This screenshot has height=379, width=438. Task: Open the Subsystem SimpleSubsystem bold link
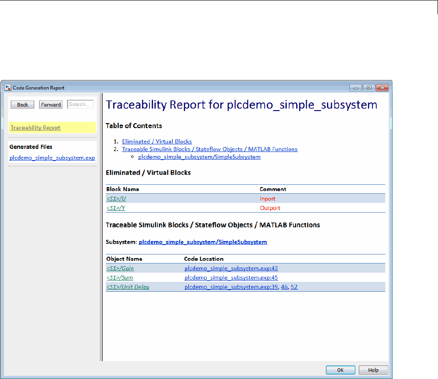[x=203, y=242]
